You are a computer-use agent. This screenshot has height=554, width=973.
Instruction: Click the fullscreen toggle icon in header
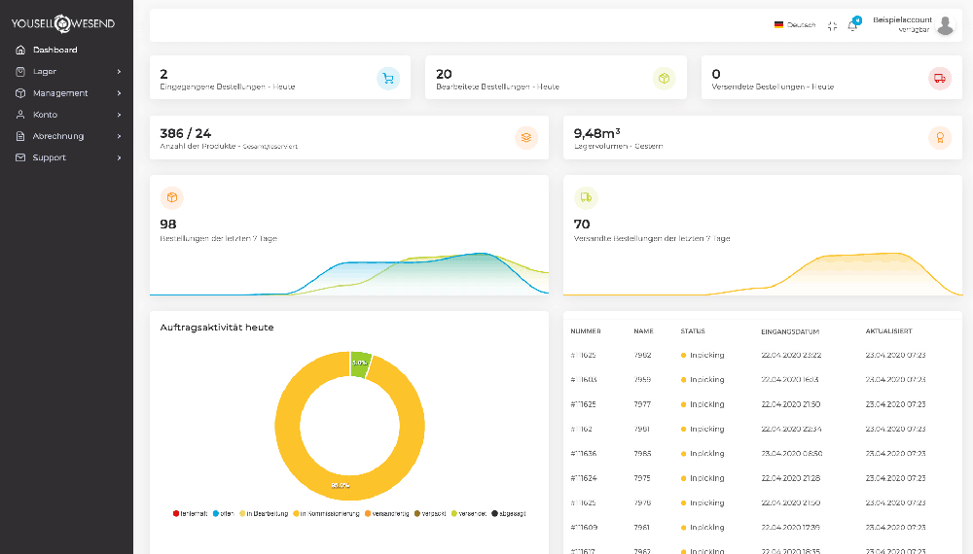click(832, 26)
